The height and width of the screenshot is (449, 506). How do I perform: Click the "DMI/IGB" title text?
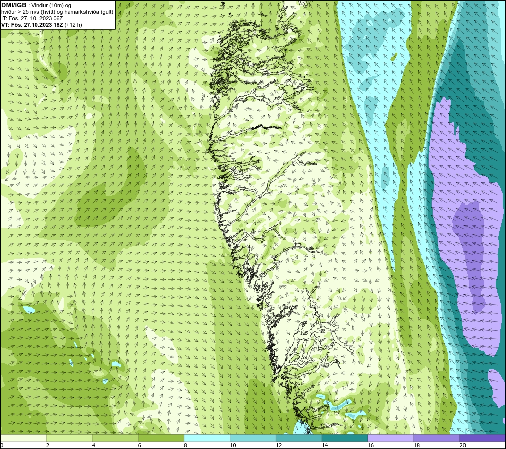(14, 5)
